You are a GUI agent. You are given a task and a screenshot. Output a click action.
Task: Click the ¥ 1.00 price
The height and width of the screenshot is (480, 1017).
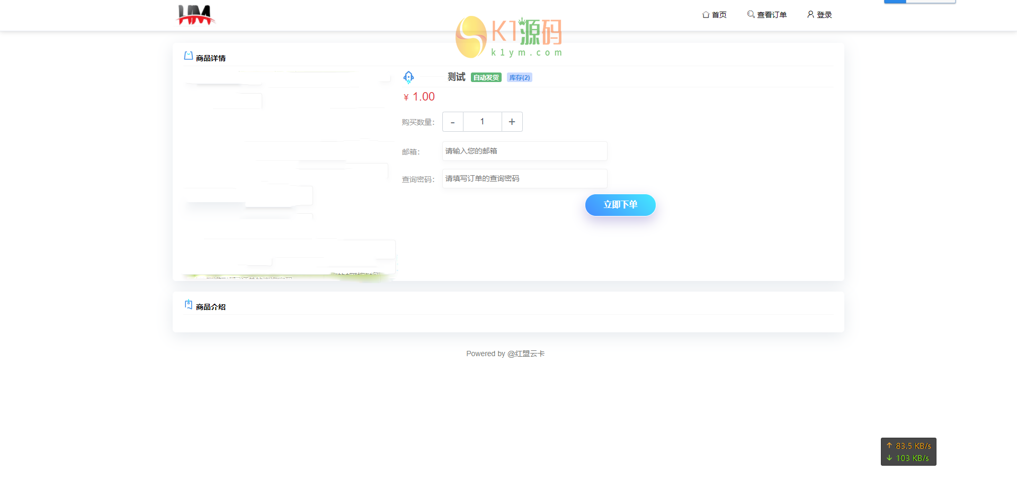click(419, 97)
